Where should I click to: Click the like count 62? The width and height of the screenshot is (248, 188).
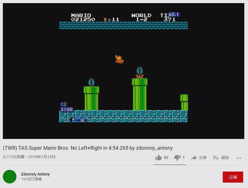tap(166, 158)
